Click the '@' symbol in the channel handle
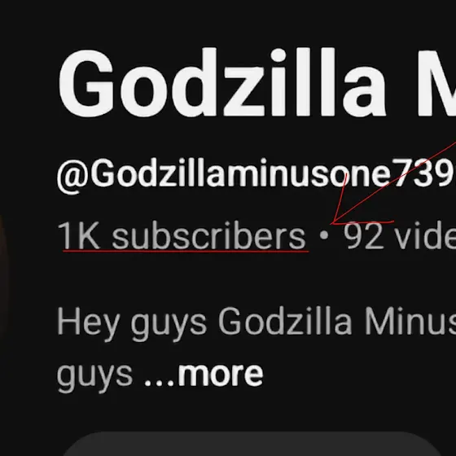Image resolution: width=456 pixels, height=456 pixels. tap(72, 178)
